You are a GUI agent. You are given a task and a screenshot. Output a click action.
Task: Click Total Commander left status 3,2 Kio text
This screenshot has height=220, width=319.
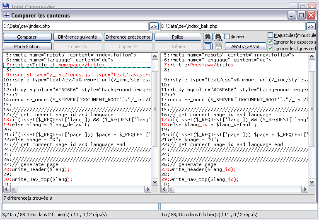coord(55,215)
